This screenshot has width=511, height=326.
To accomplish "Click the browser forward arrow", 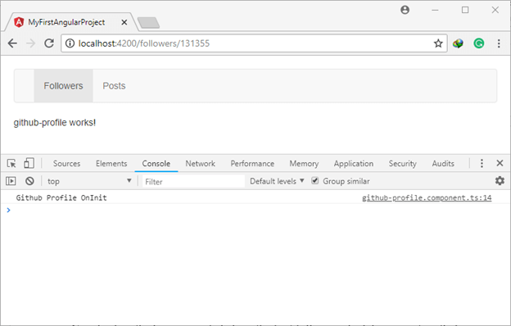I will coord(30,43).
